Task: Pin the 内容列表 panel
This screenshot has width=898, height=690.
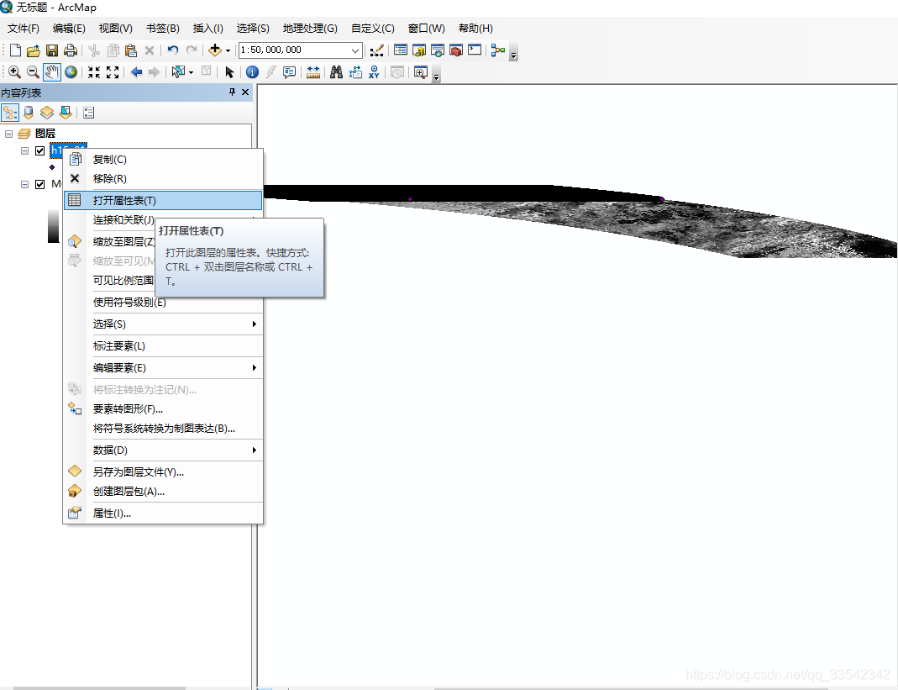Action: [x=232, y=92]
